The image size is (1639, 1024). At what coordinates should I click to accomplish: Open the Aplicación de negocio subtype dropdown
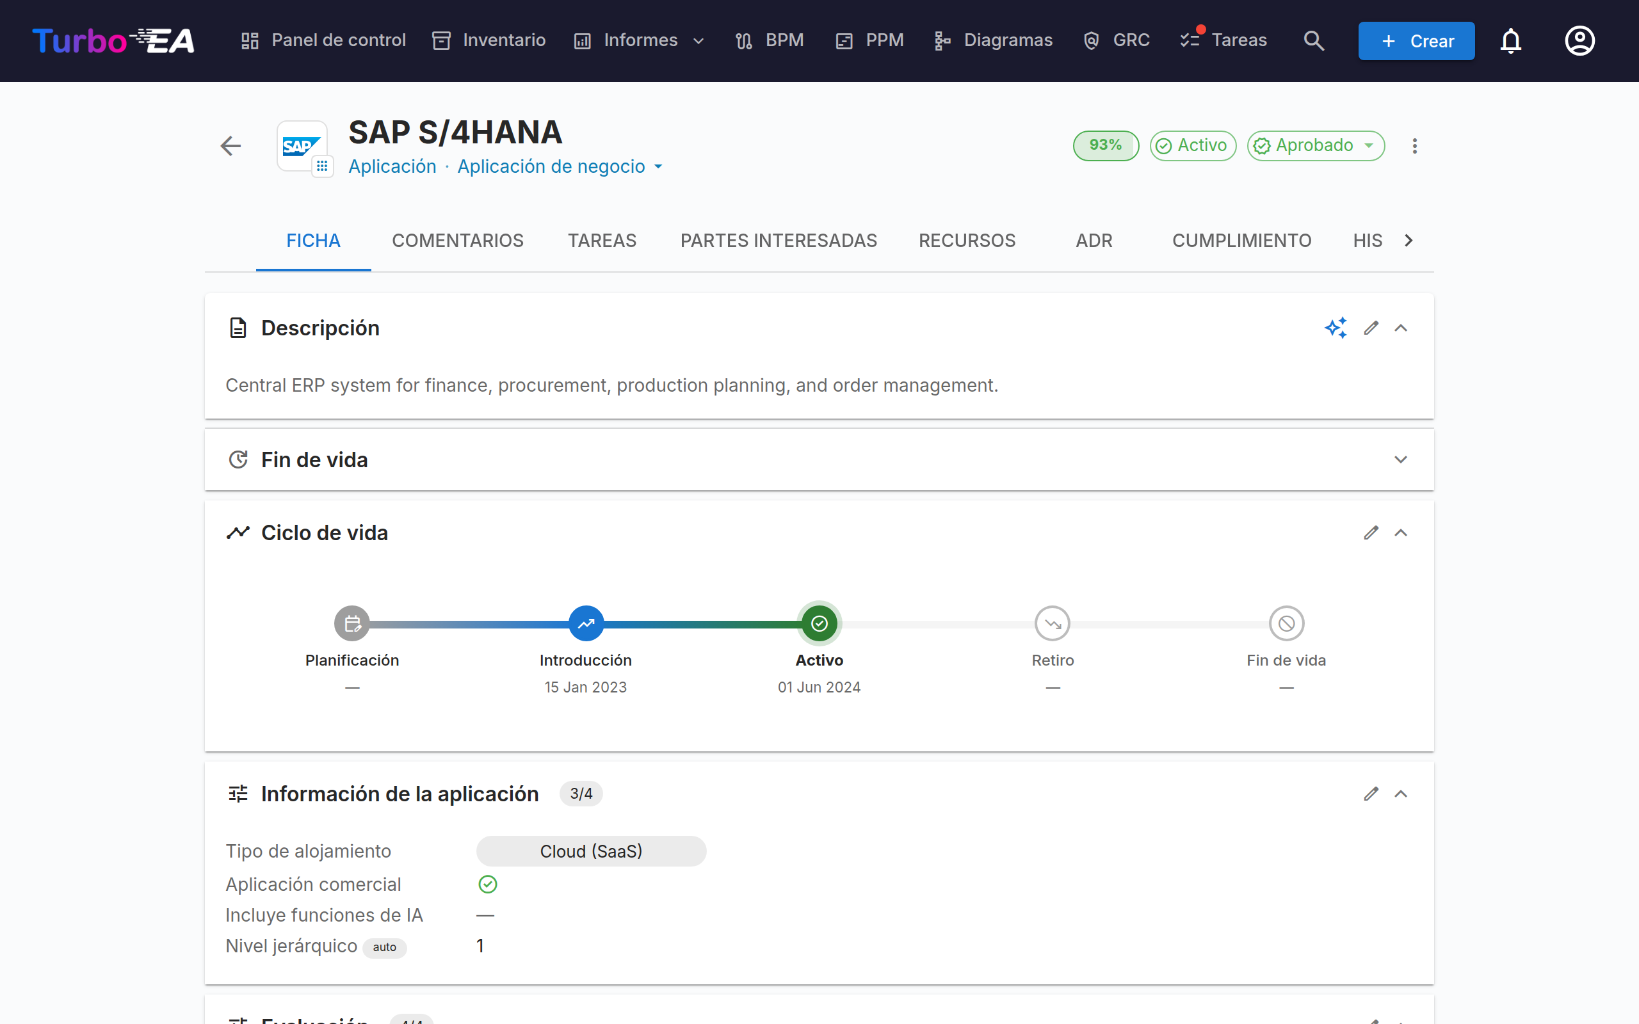(560, 166)
